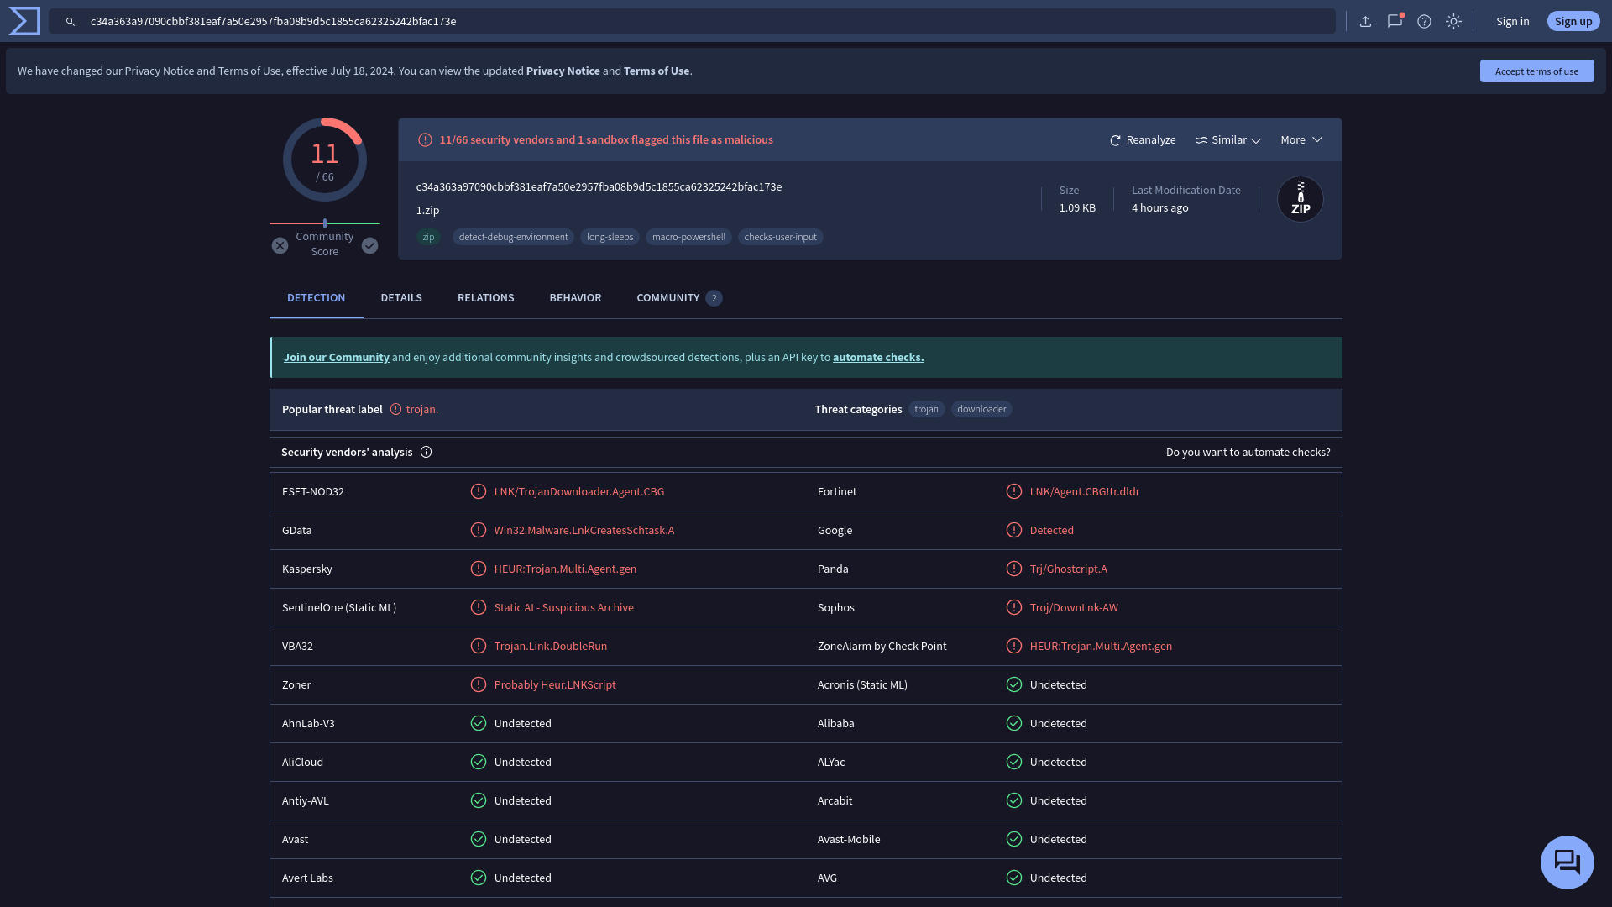Click the Sign up button
Screen dimensions: 1612x907
point(1573,22)
